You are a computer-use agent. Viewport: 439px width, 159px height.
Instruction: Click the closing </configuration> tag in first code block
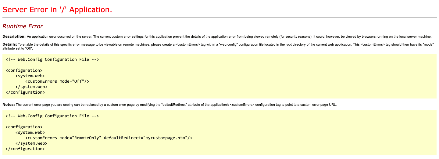(x=25, y=92)
